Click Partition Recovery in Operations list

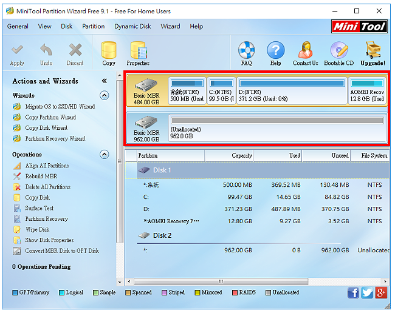point(46,219)
